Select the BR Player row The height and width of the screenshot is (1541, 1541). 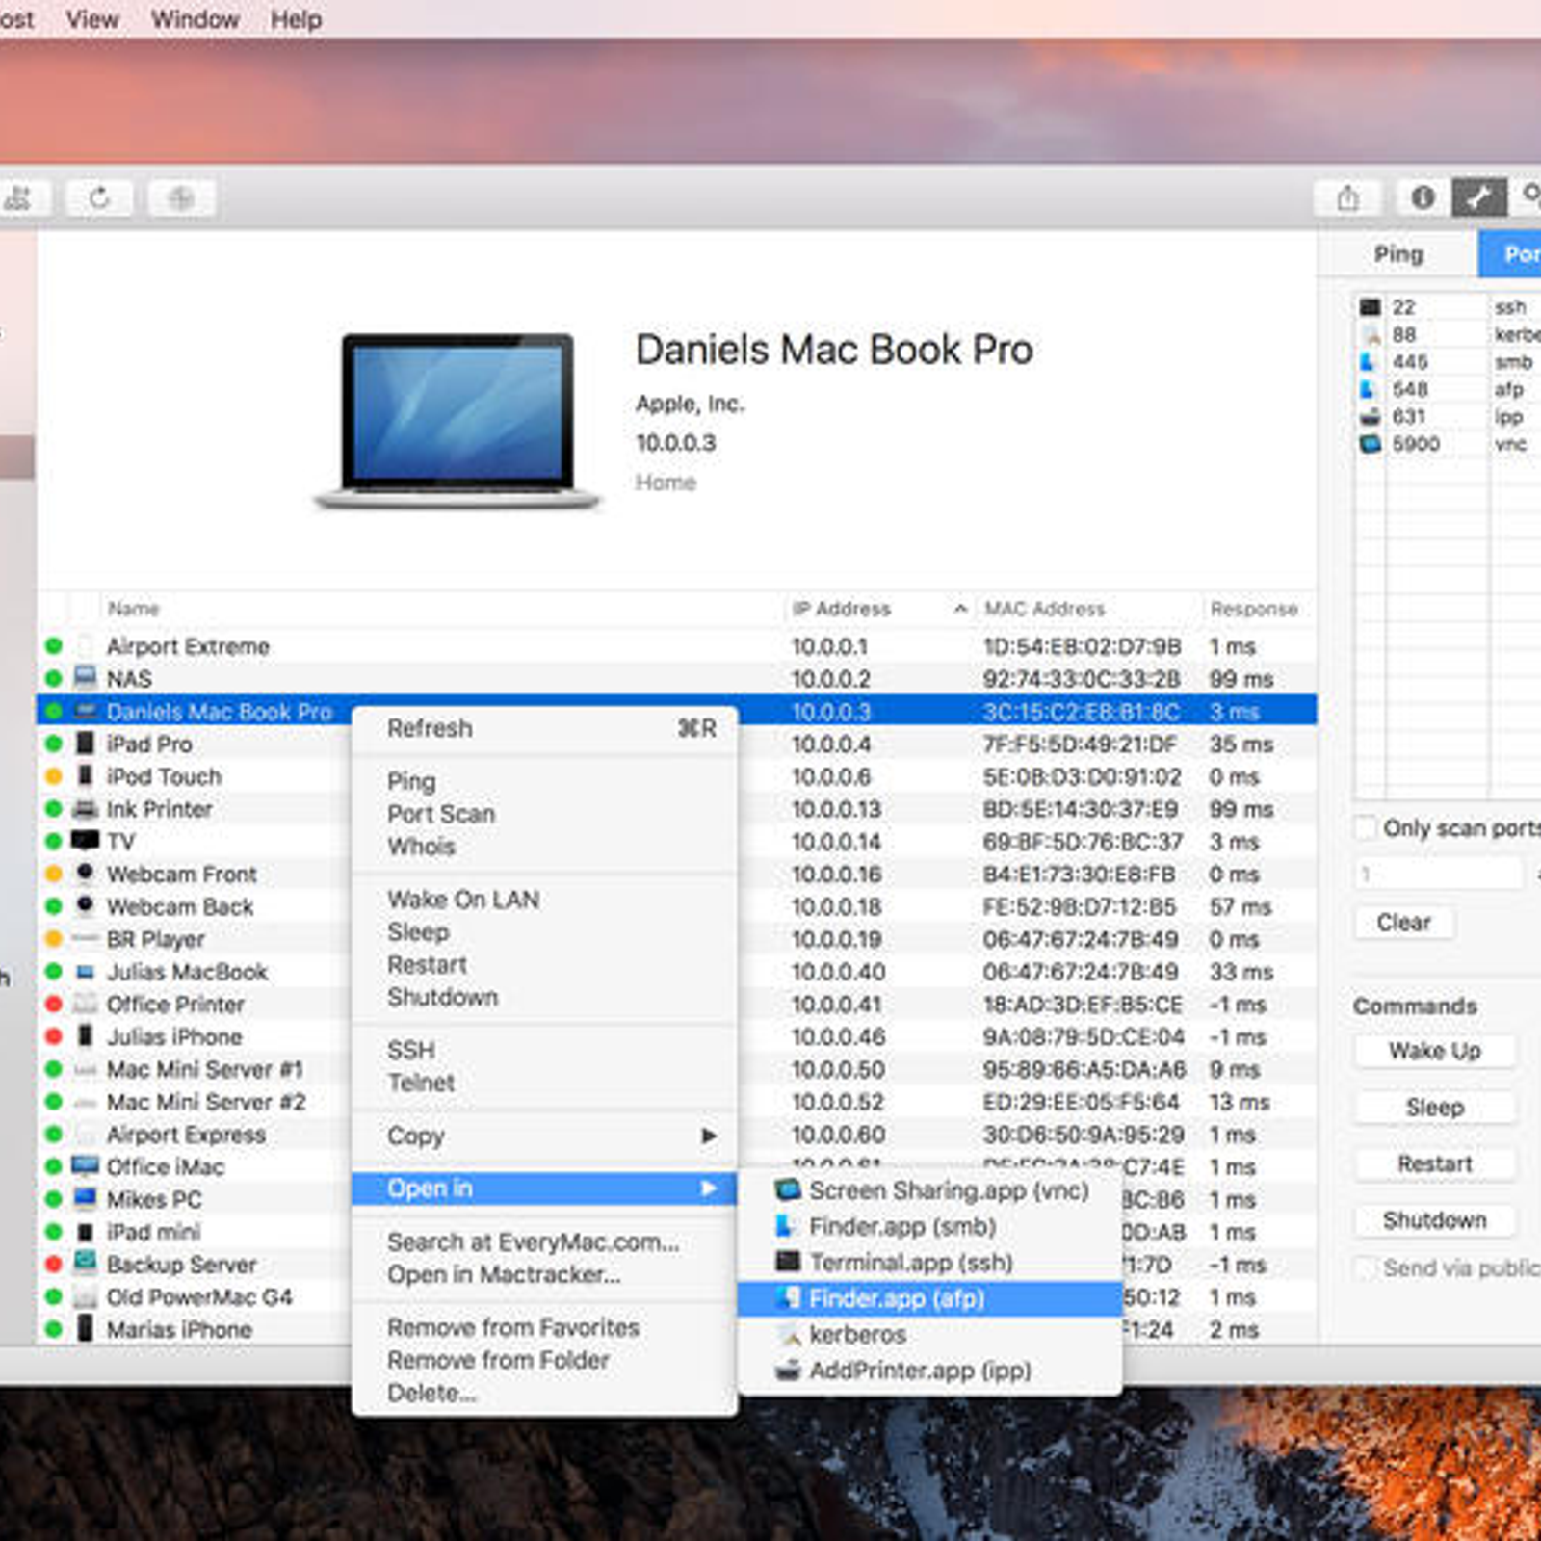[x=676, y=938]
